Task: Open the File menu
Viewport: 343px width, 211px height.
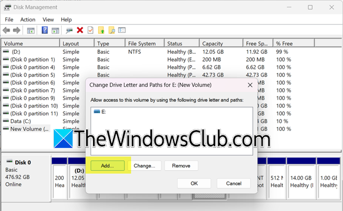Action: (x=9, y=20)
